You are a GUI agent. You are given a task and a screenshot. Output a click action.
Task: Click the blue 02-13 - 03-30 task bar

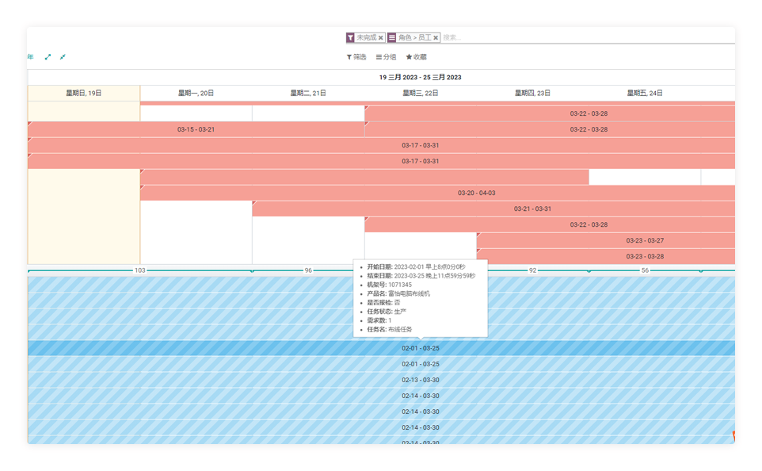click(420, 380)
